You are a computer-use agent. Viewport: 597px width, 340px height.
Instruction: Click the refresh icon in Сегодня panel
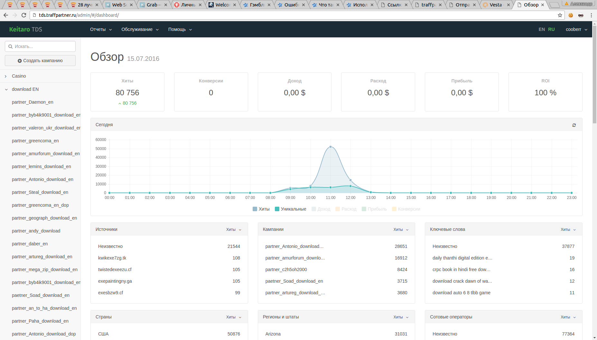(x=574, y=125)
